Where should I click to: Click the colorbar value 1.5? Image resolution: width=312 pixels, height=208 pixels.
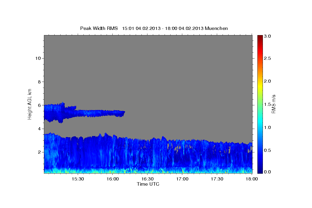tap(268, 105)
